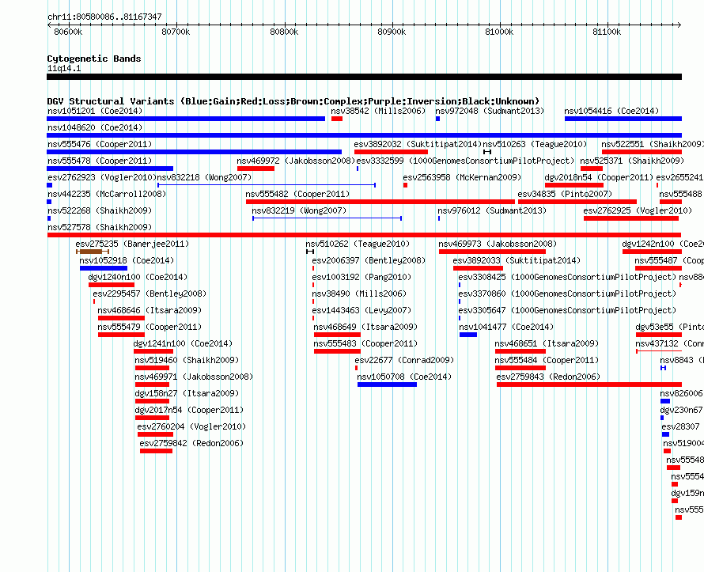Click dgv1240n100 (Coe2014) label
The height and width of the screenshot is (572, 704).
(138, 277)
